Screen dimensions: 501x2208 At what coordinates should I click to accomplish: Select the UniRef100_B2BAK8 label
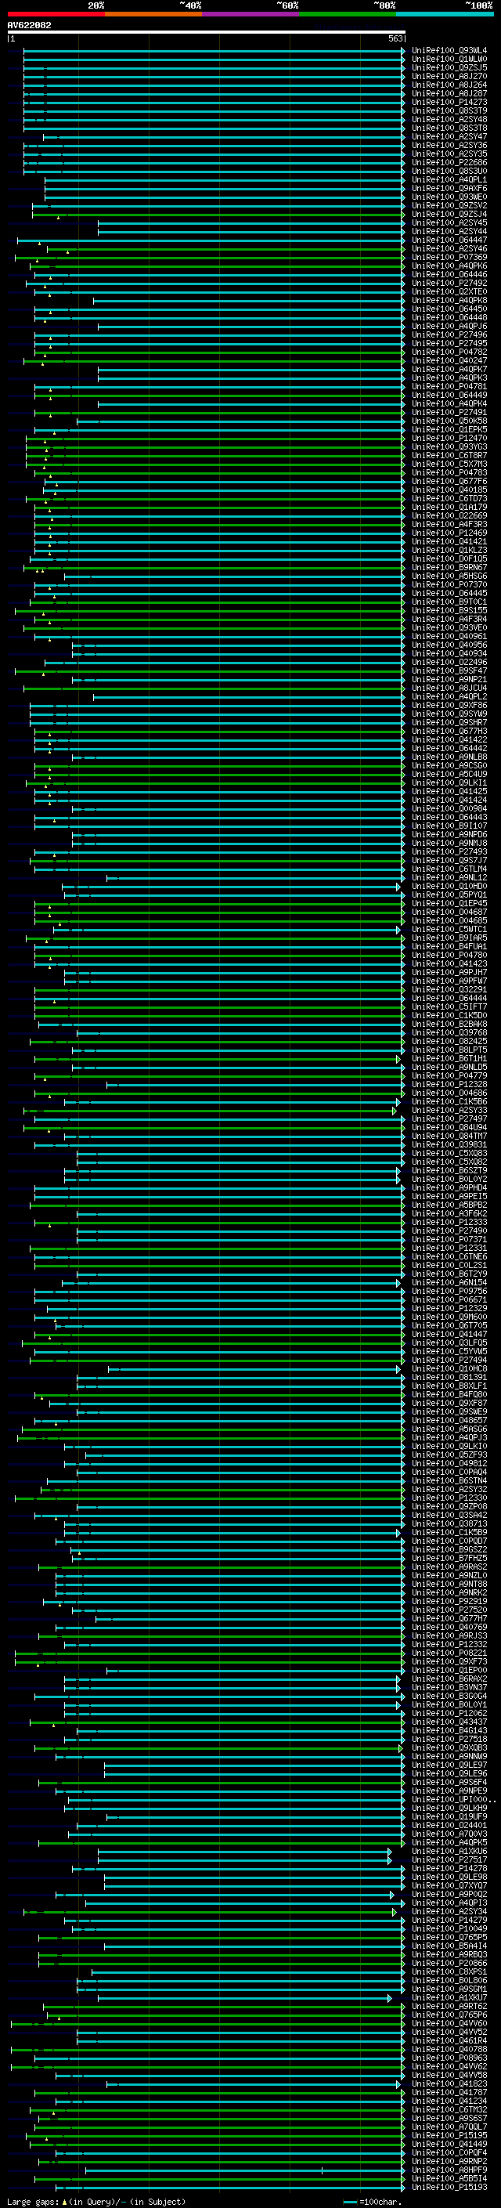pos(449,1024)
